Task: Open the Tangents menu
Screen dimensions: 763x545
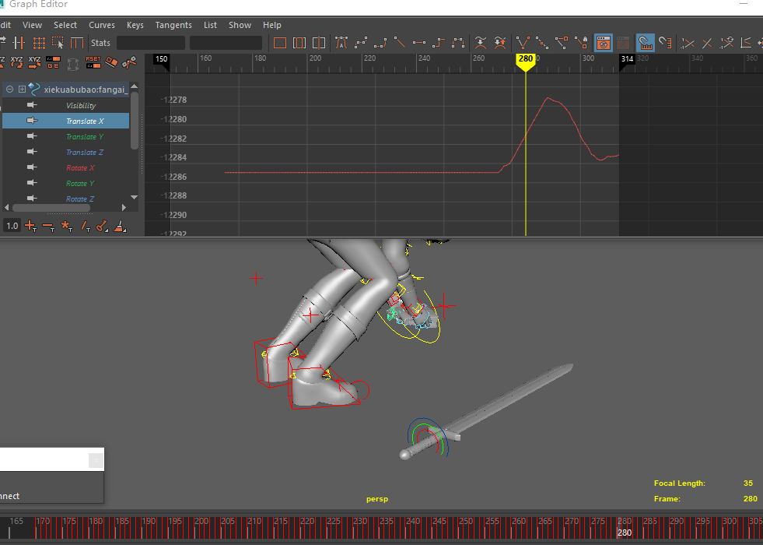Action: click(x=173, y=25)
